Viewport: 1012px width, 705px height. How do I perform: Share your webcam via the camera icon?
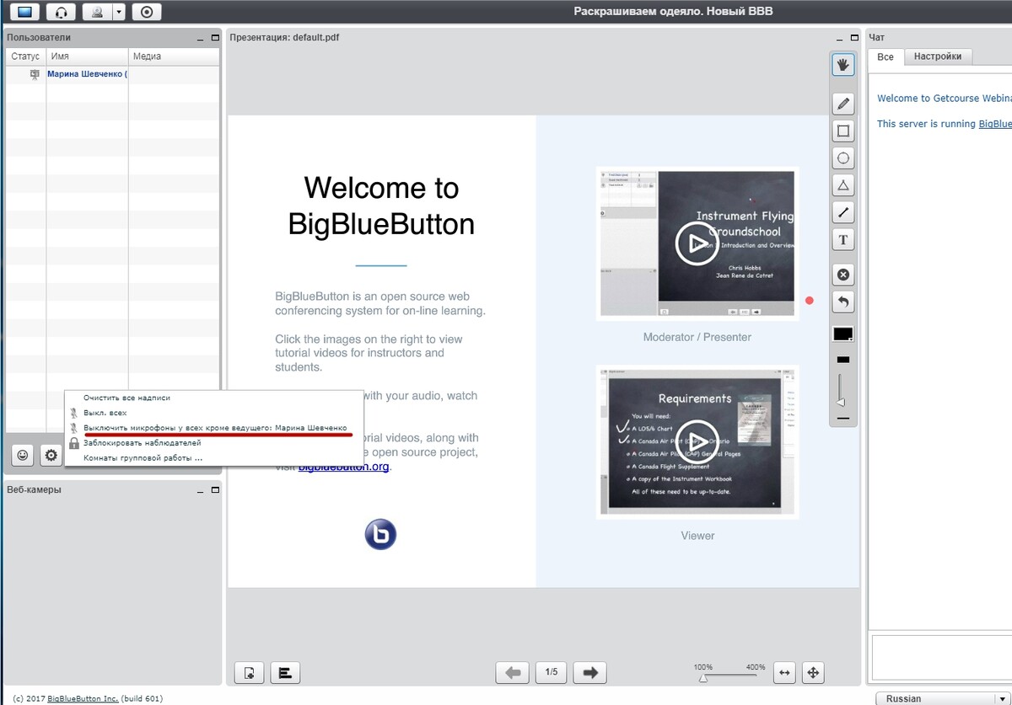click(97, 12)
